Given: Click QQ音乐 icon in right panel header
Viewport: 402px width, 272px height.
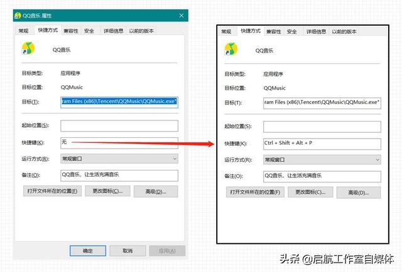Looking at the screenshot, I should (231, 49).
